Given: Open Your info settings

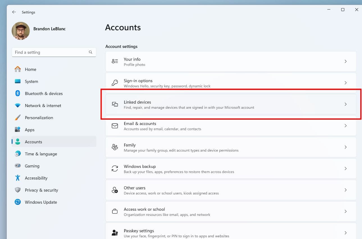Looking at the screenshot, I should click(231, 61).
